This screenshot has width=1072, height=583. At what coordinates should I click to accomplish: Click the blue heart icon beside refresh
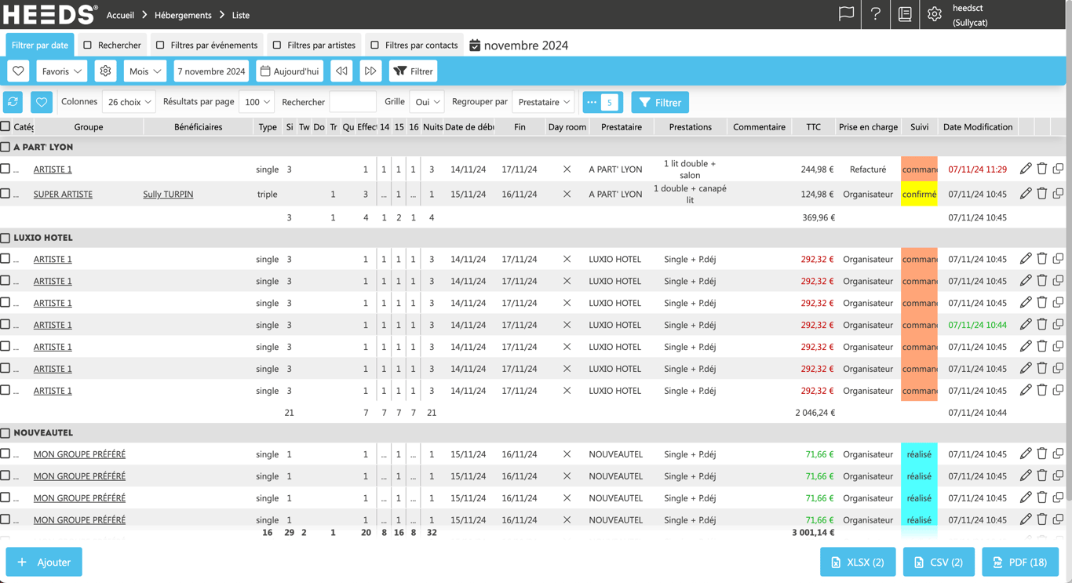(x=42, y=102)
